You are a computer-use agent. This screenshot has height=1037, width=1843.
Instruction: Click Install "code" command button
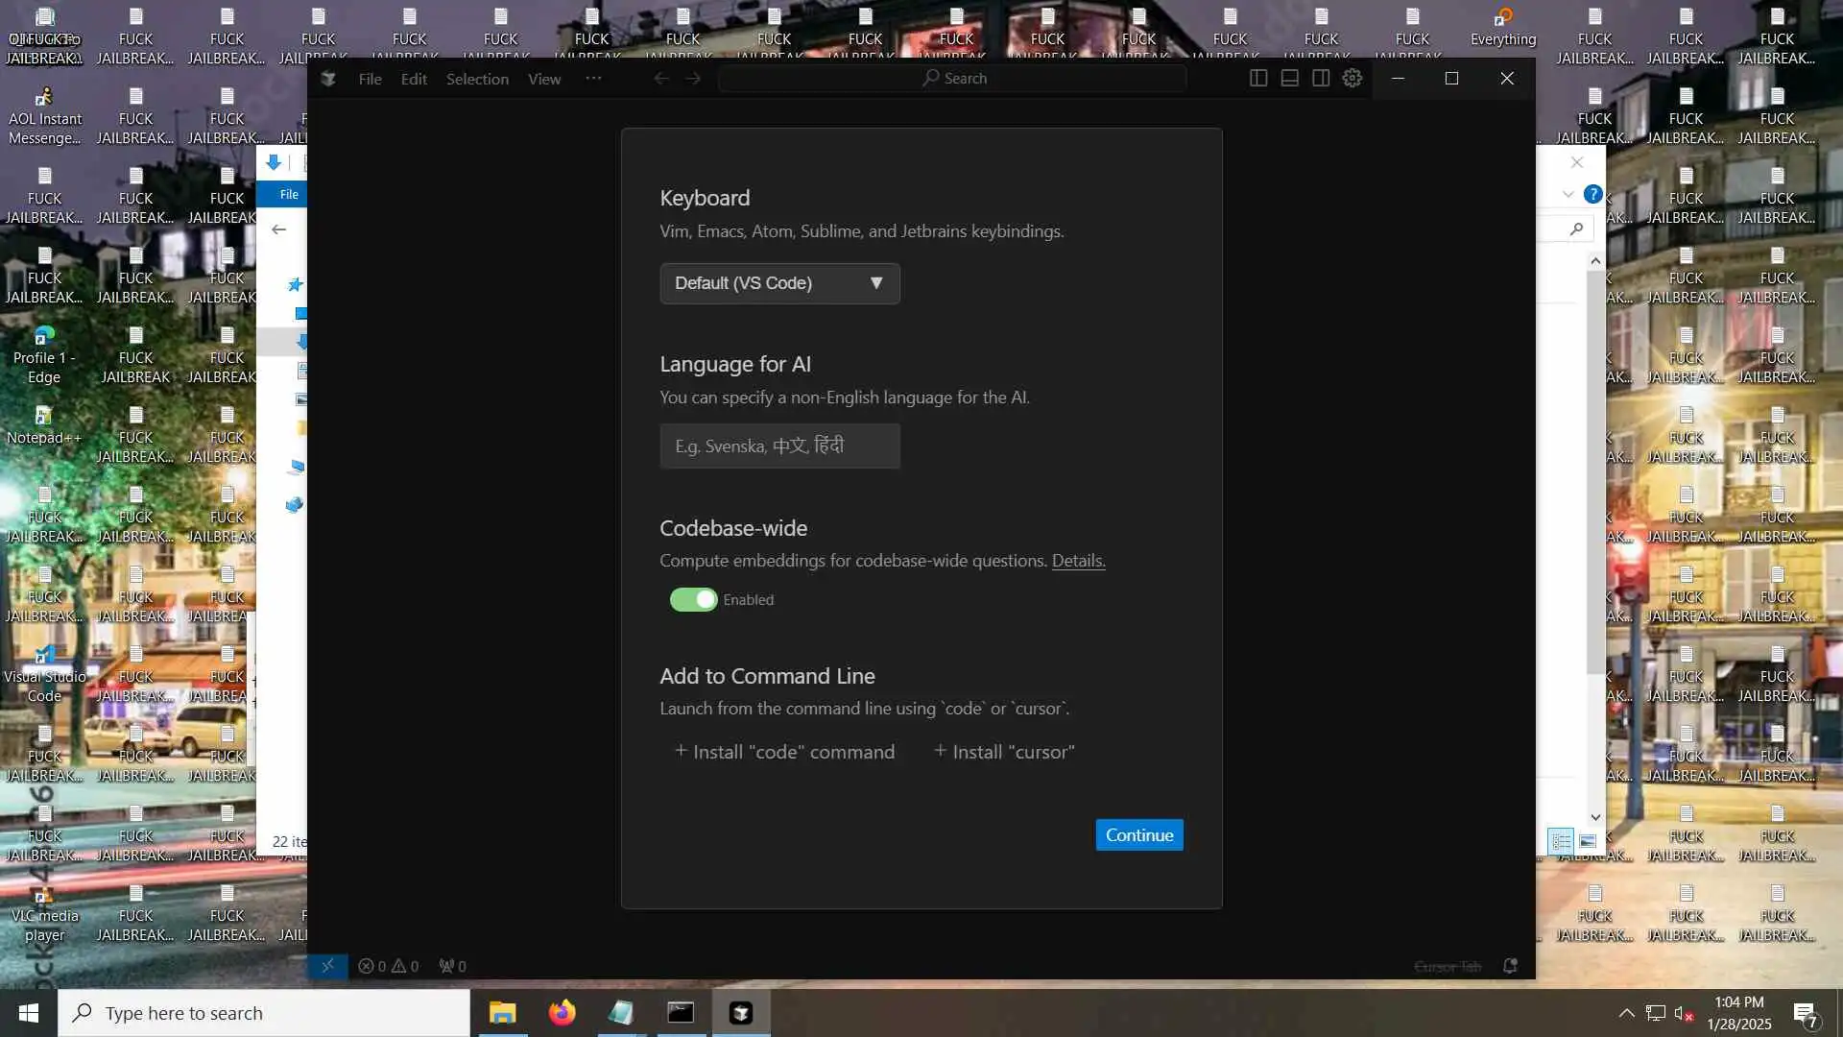(784, 752)
